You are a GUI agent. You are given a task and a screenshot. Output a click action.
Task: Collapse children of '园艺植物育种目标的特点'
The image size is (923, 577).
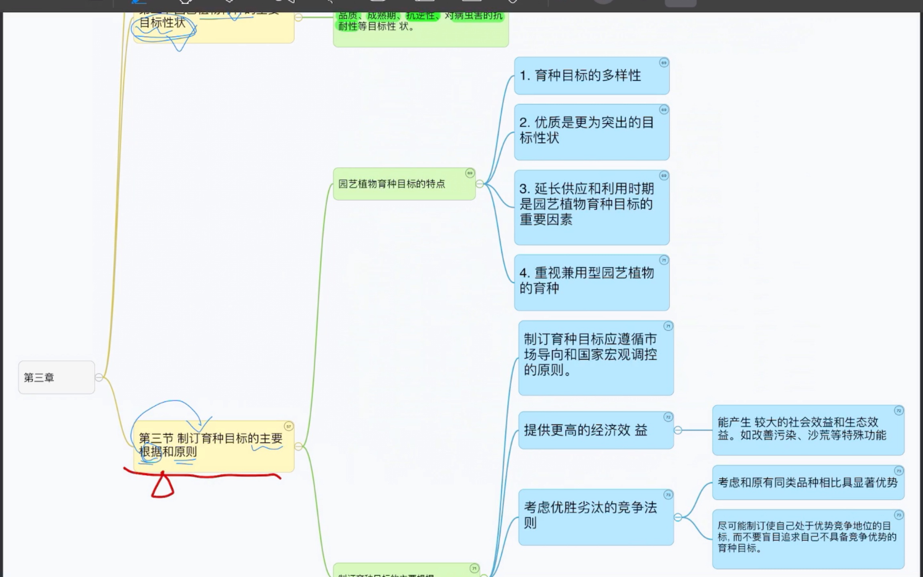(x=480, y=184)
